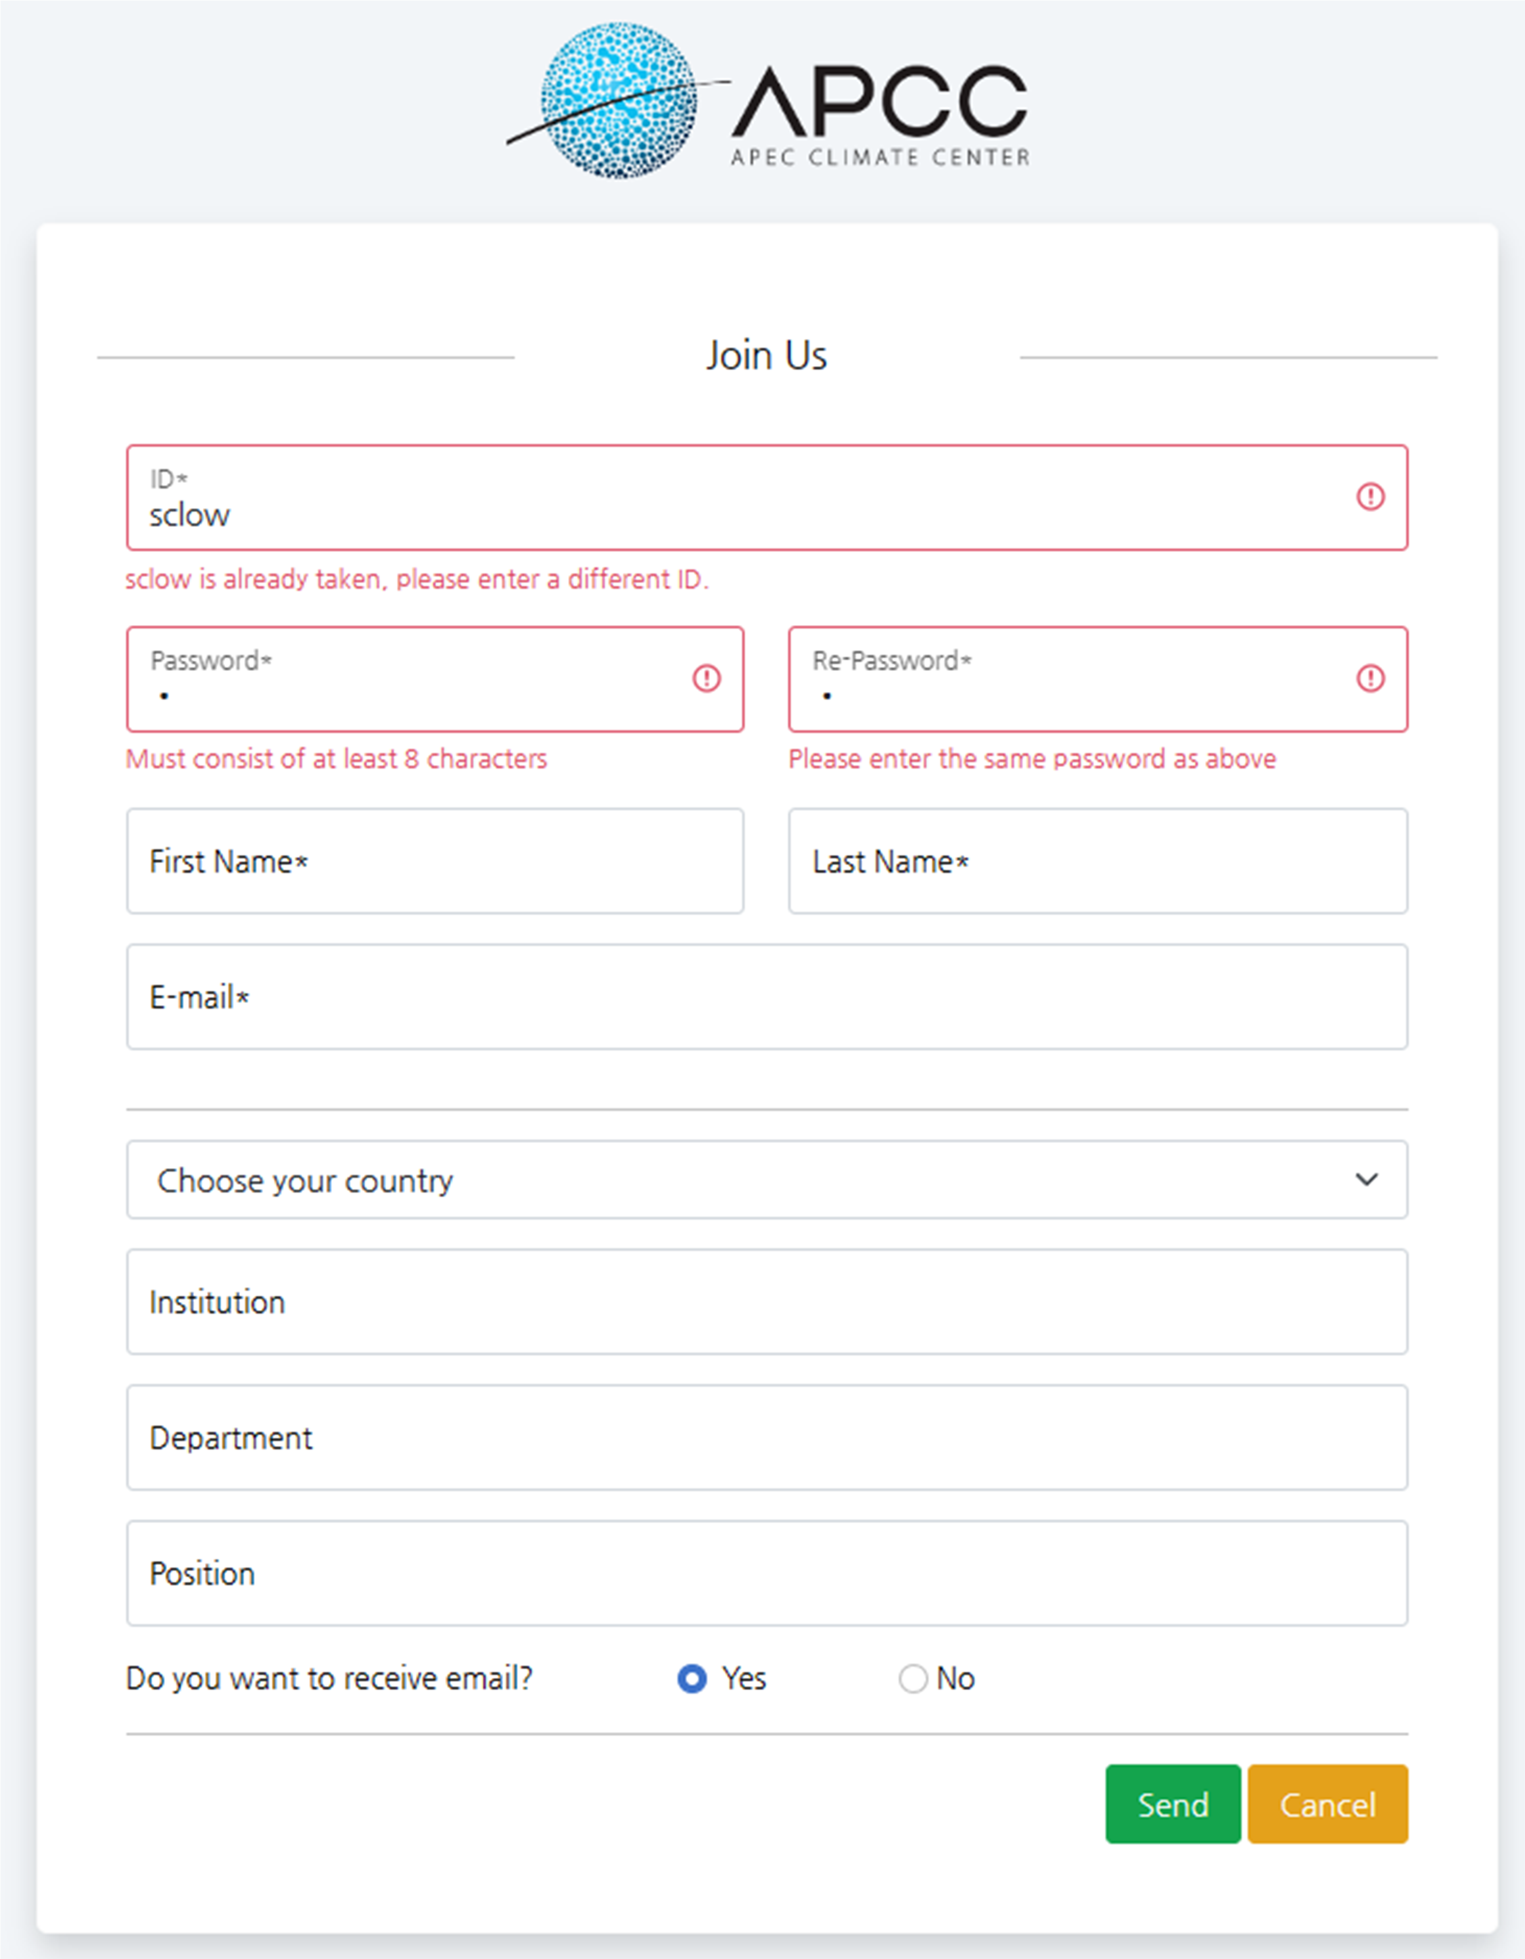This screenshot has height=1959, width=1525.
Task: Click the Position text field
Action: pyautogui.click(x=767, y=1573)
